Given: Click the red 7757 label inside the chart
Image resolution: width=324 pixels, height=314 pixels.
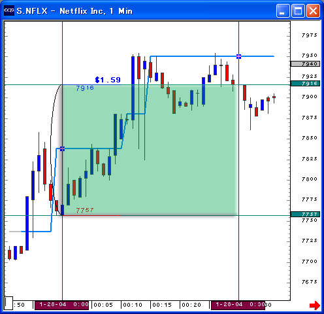Looking at the screenshot, I should coord(85,211).
